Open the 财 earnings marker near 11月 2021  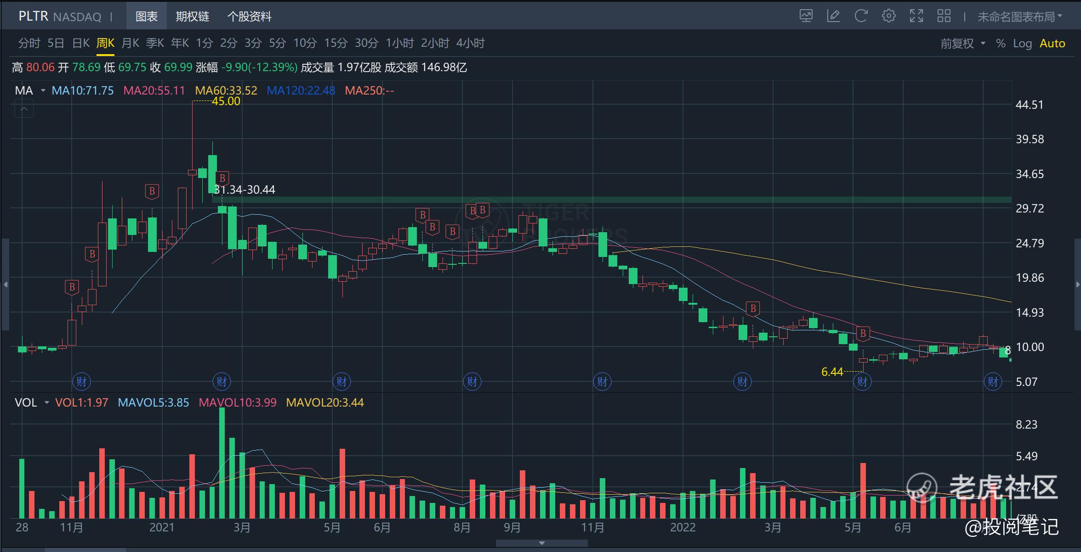tap(602, 382)
